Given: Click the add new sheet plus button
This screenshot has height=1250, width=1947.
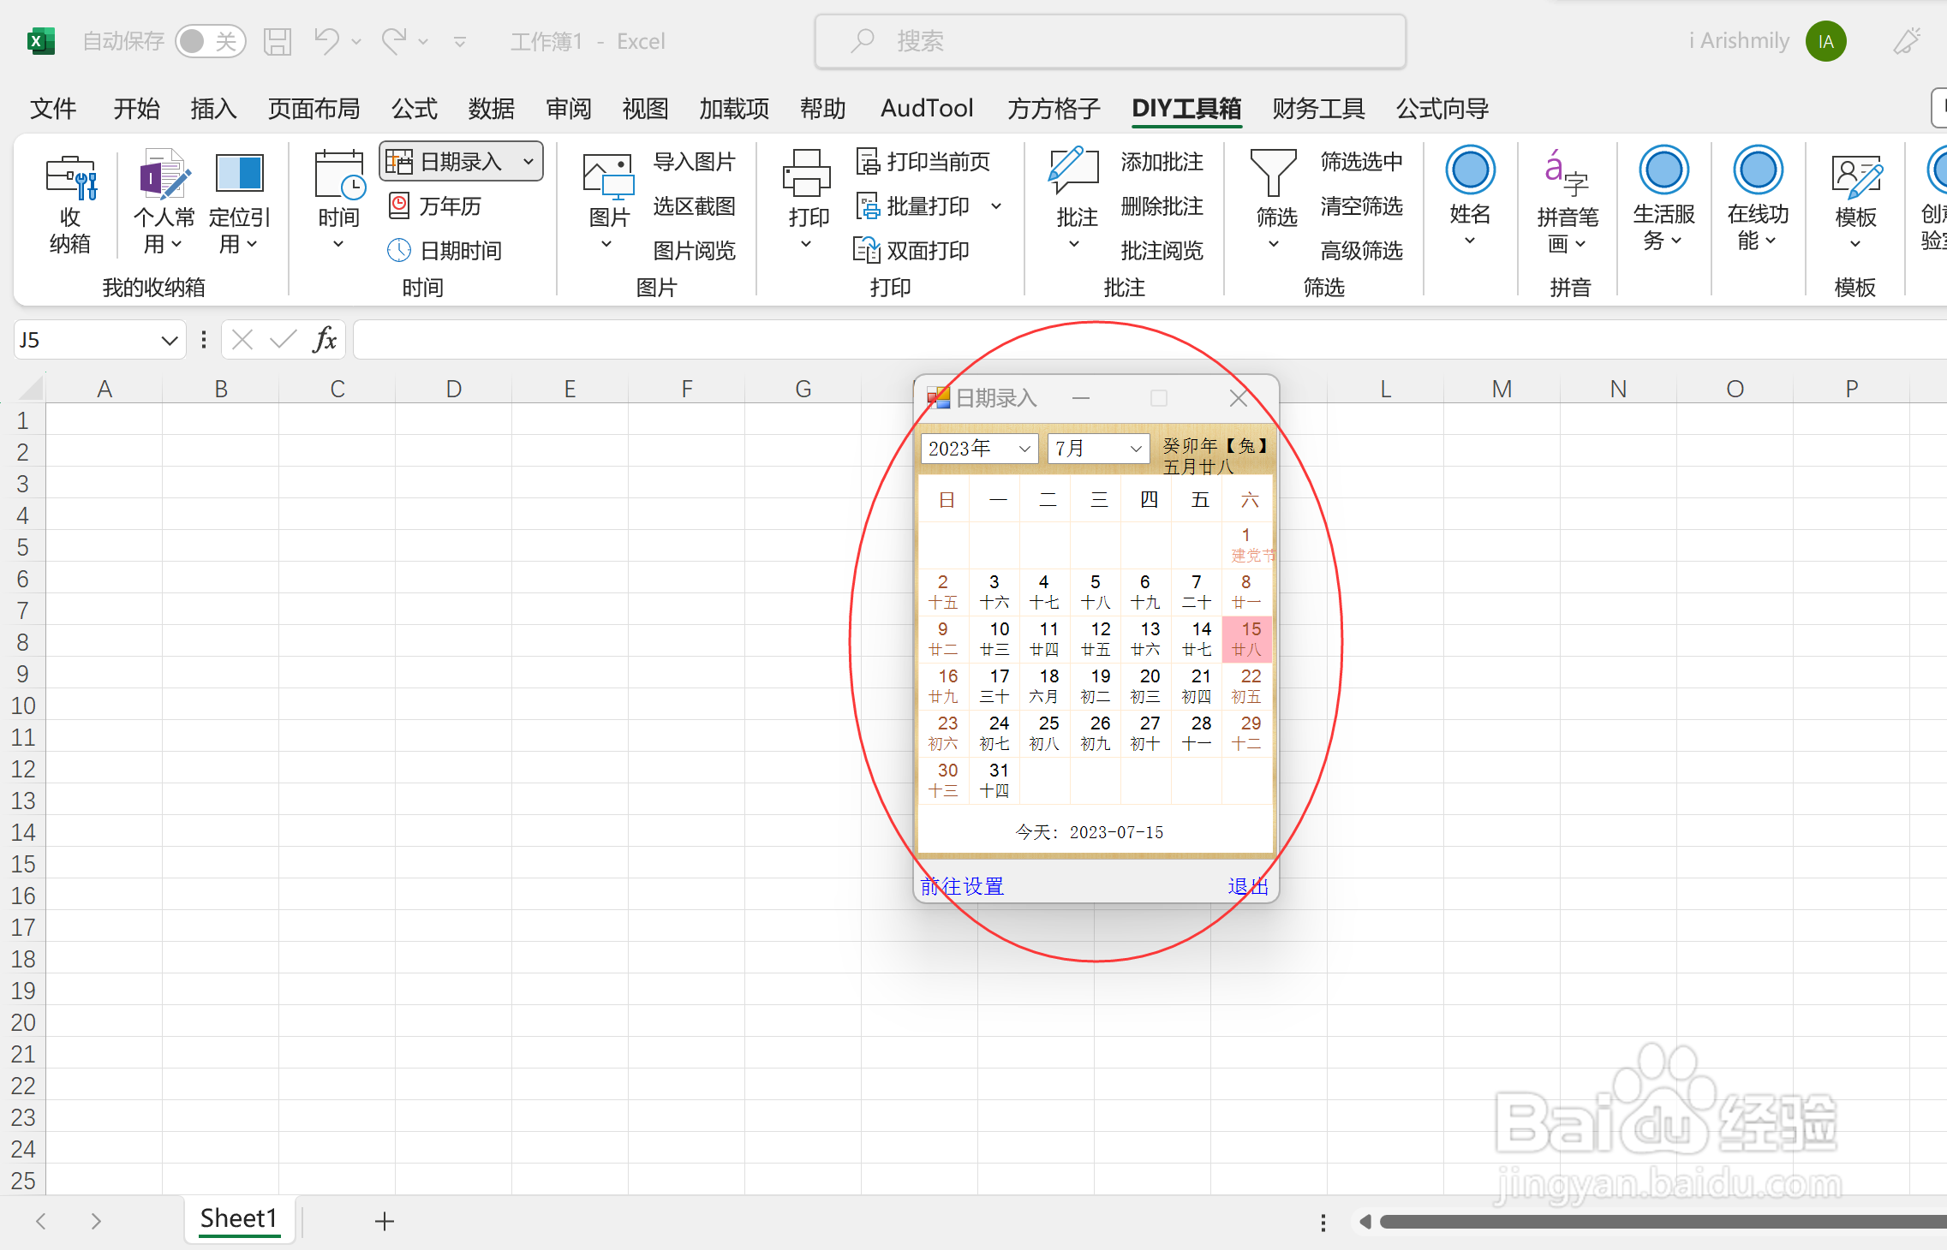Looking at the screenshot, I should click(x=385, y=1222).
